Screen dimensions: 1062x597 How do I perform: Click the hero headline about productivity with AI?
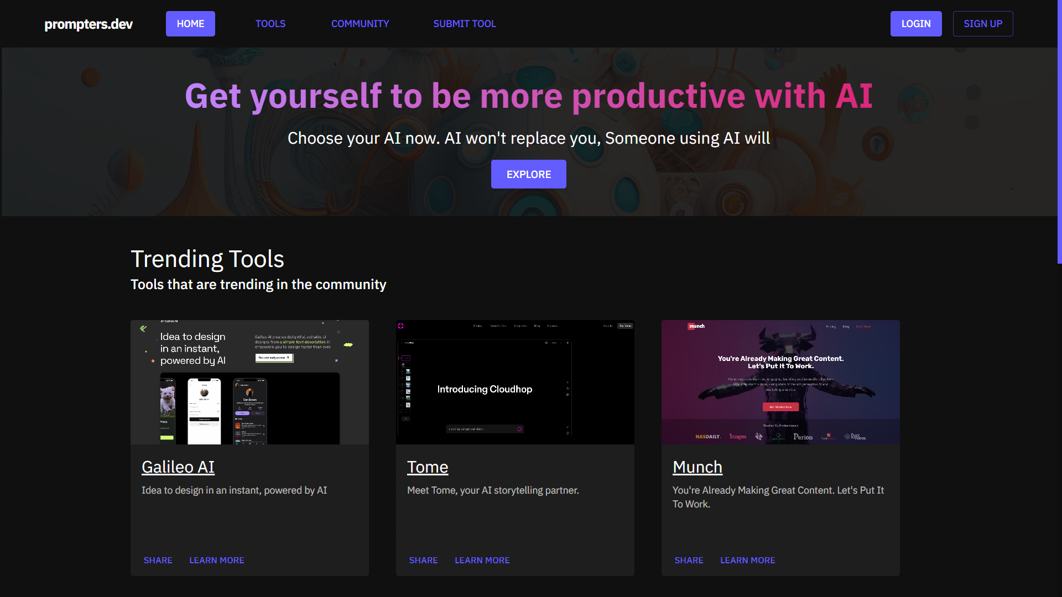tap(529, 96)
